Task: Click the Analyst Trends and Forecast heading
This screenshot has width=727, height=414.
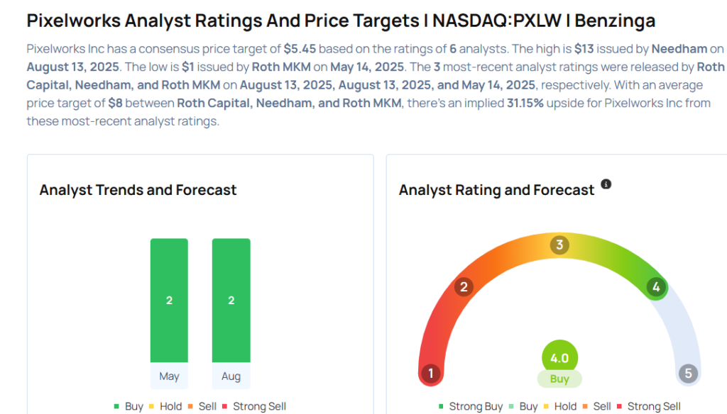Action: [138, 190]
